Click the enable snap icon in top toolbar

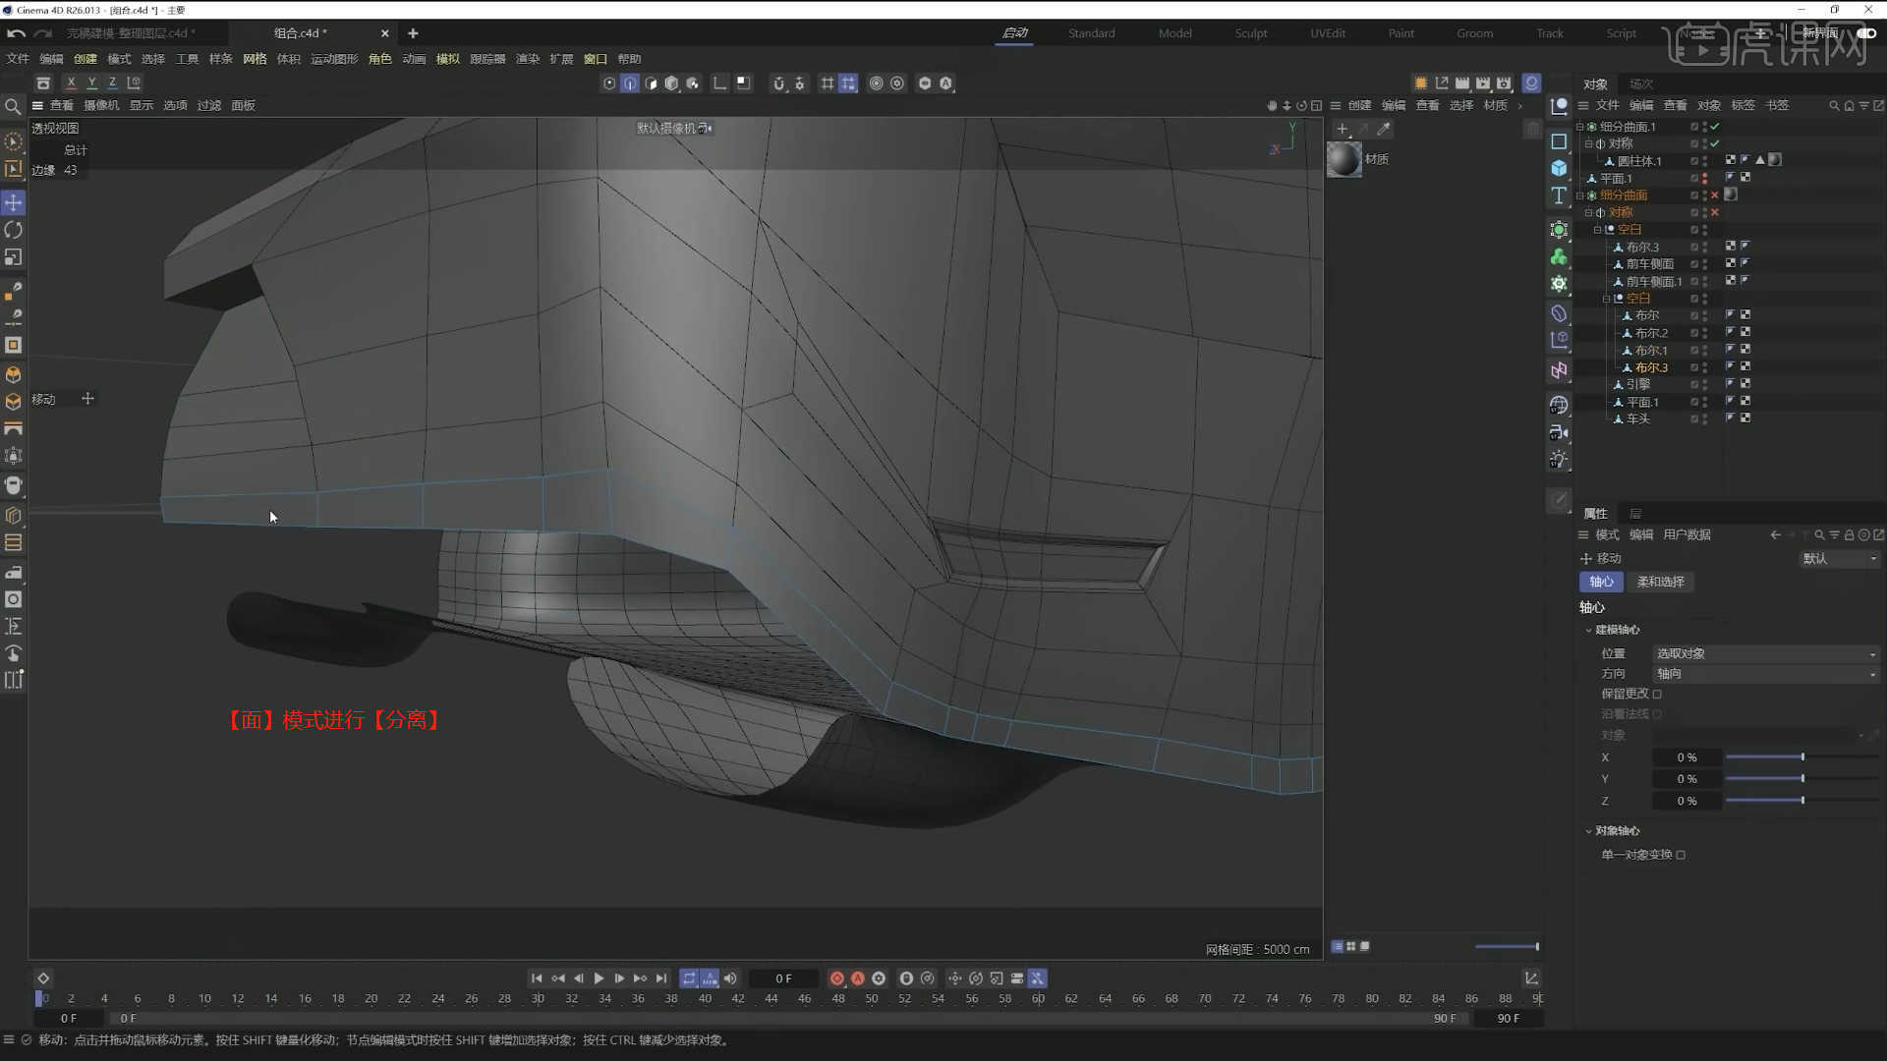tap(778, 84)
